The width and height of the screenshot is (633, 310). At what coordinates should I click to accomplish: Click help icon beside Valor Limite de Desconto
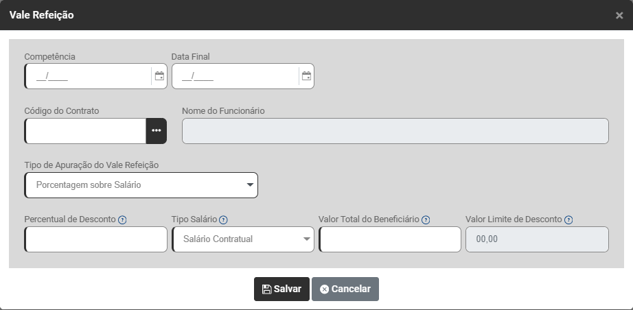pyautogui.click(x=568, y=219)
